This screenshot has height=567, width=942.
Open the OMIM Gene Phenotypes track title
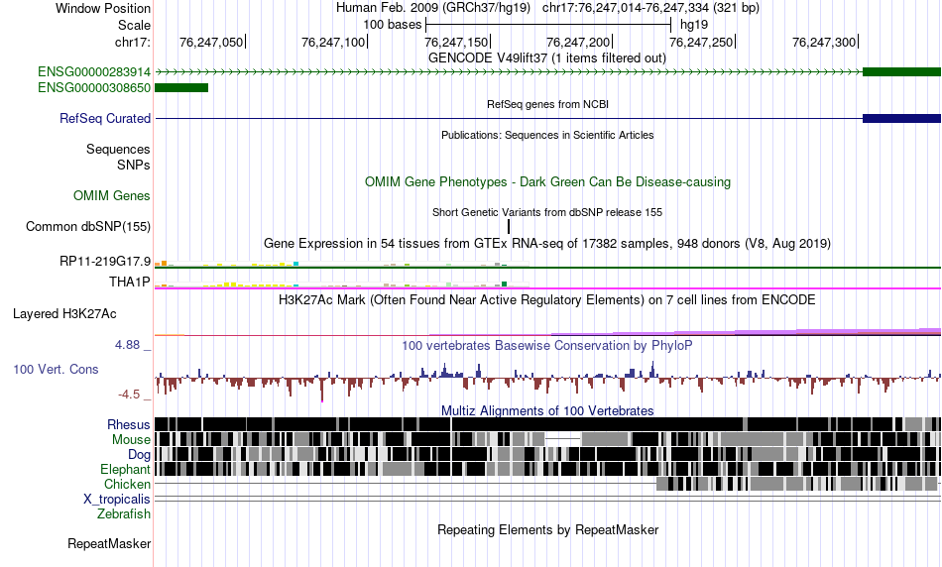click(547, 182)
